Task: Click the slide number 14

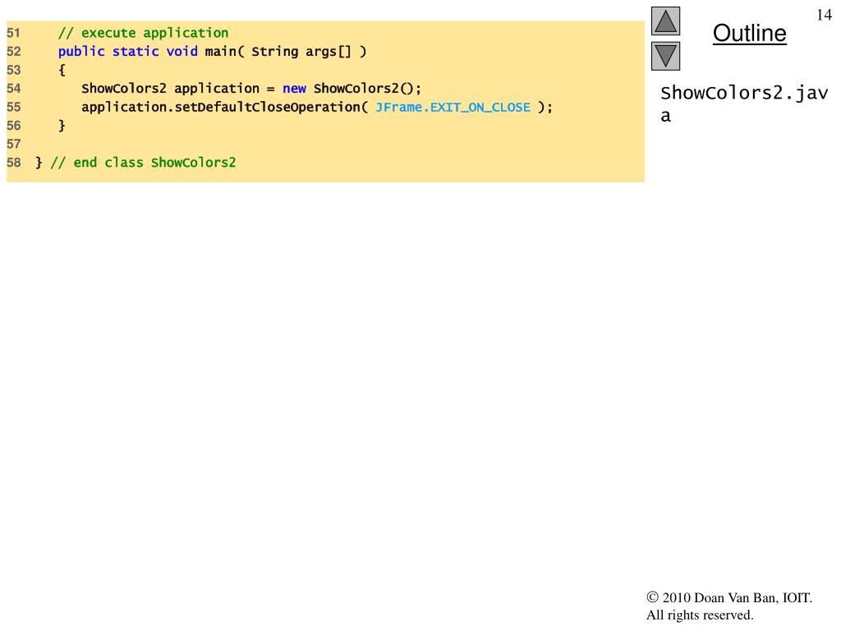Action: pos(824,16)
